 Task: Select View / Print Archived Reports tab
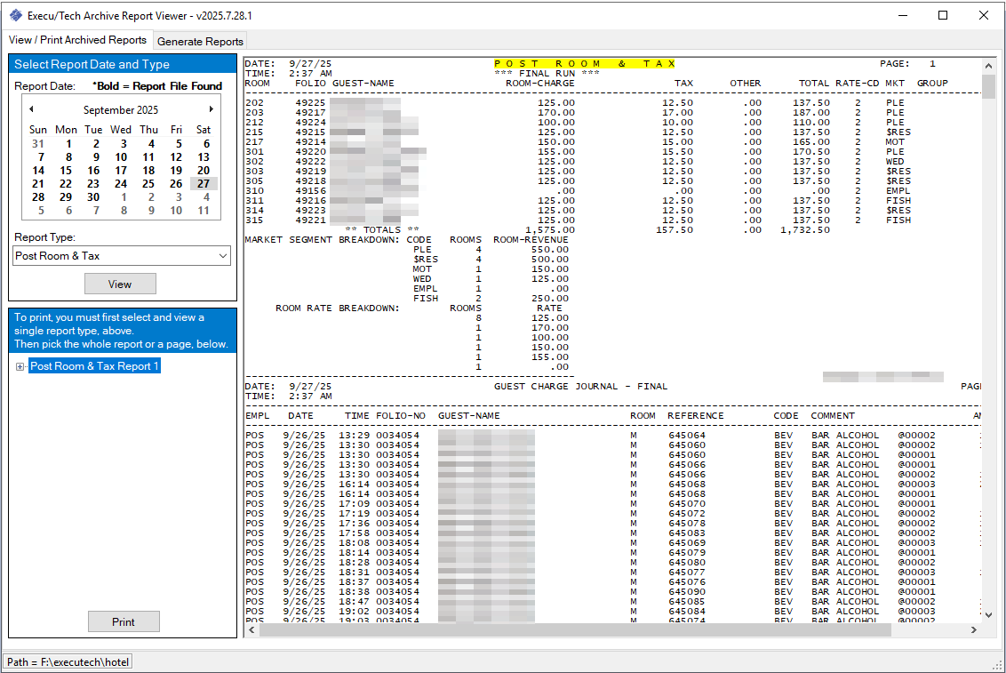[77, 40]
